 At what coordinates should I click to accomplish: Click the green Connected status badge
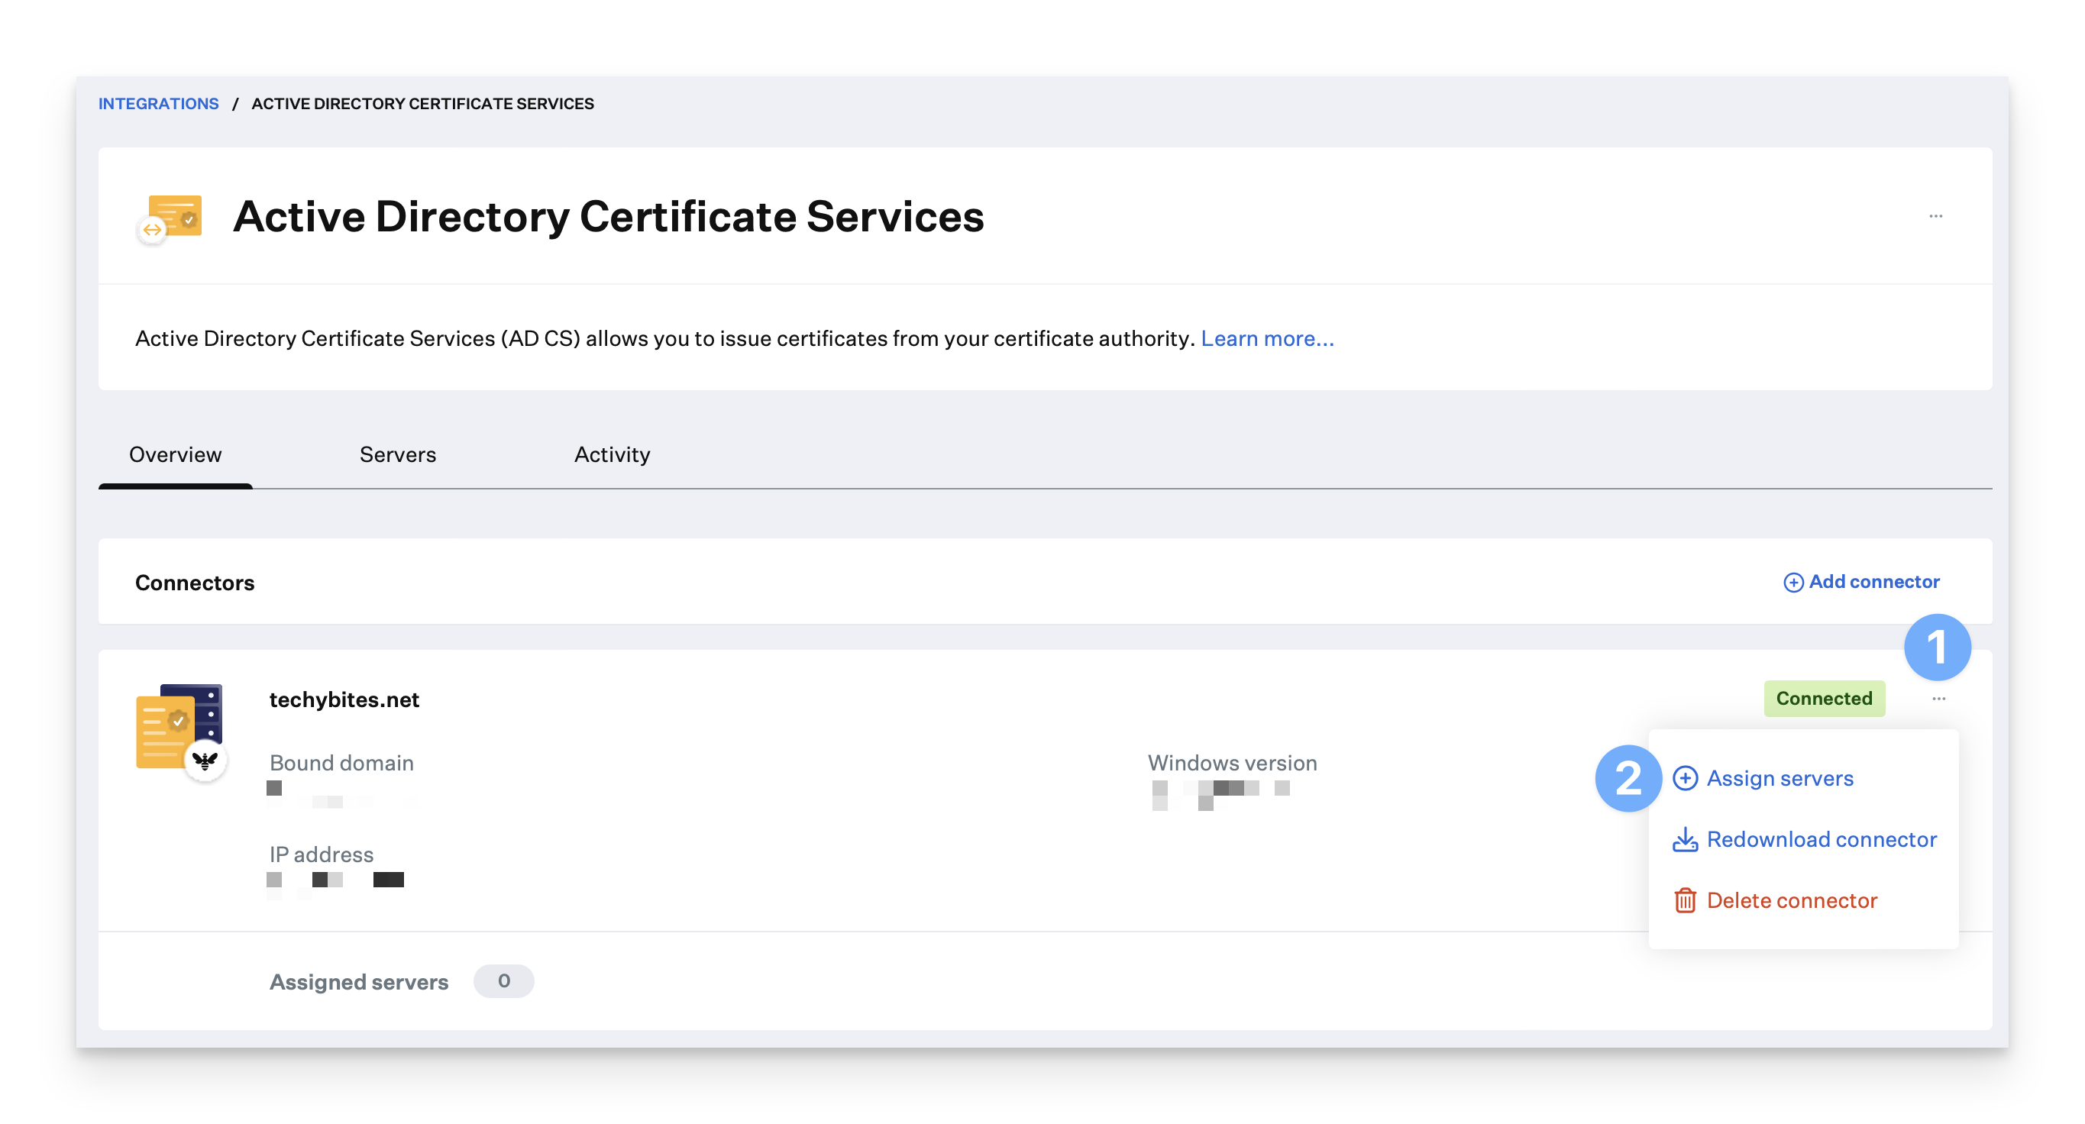click(1824, 699)
